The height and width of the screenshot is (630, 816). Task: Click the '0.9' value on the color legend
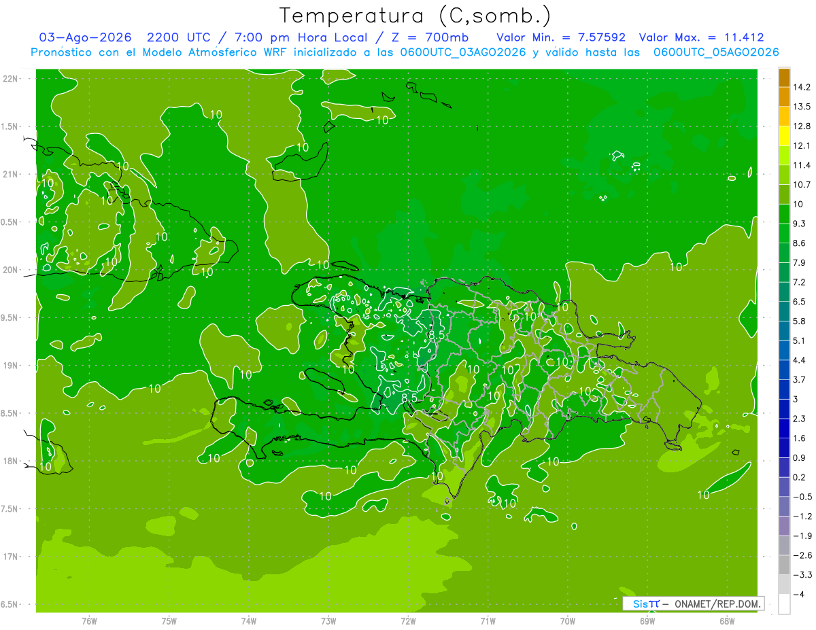[x=799, y=457]
